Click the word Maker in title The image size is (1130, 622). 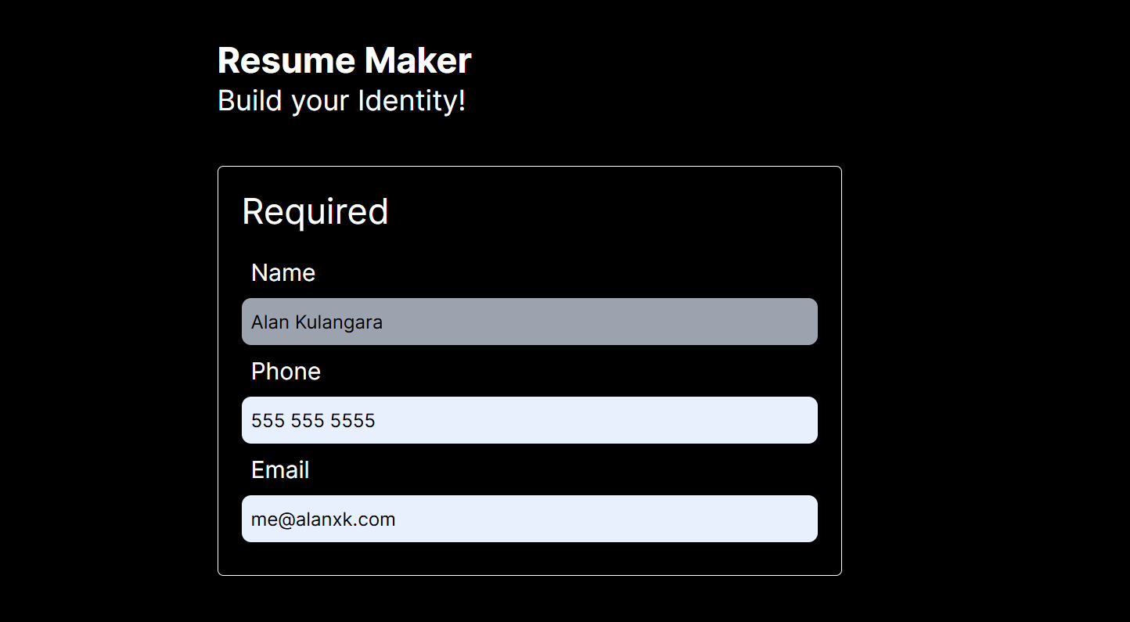coord(418,61)
